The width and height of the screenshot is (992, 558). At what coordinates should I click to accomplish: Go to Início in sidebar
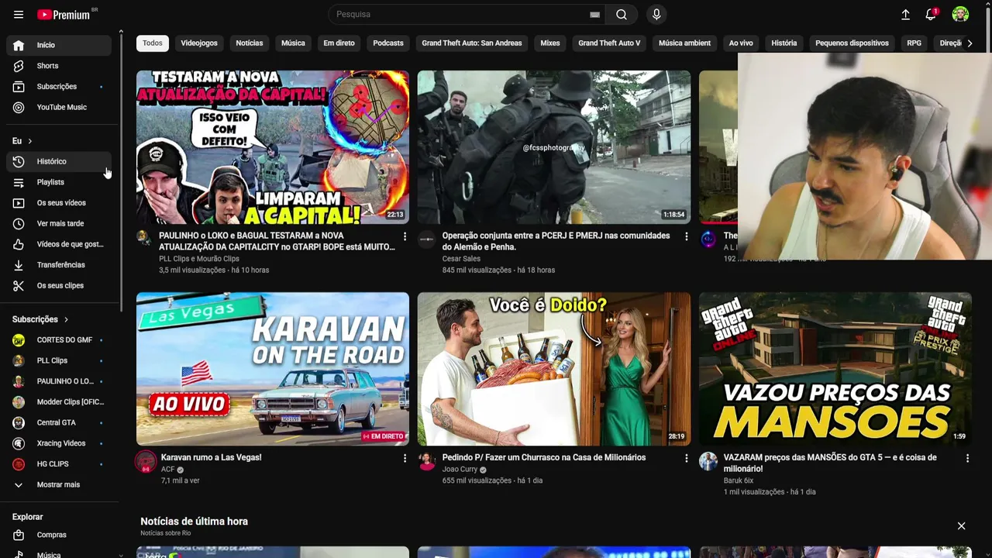[59, 45]
